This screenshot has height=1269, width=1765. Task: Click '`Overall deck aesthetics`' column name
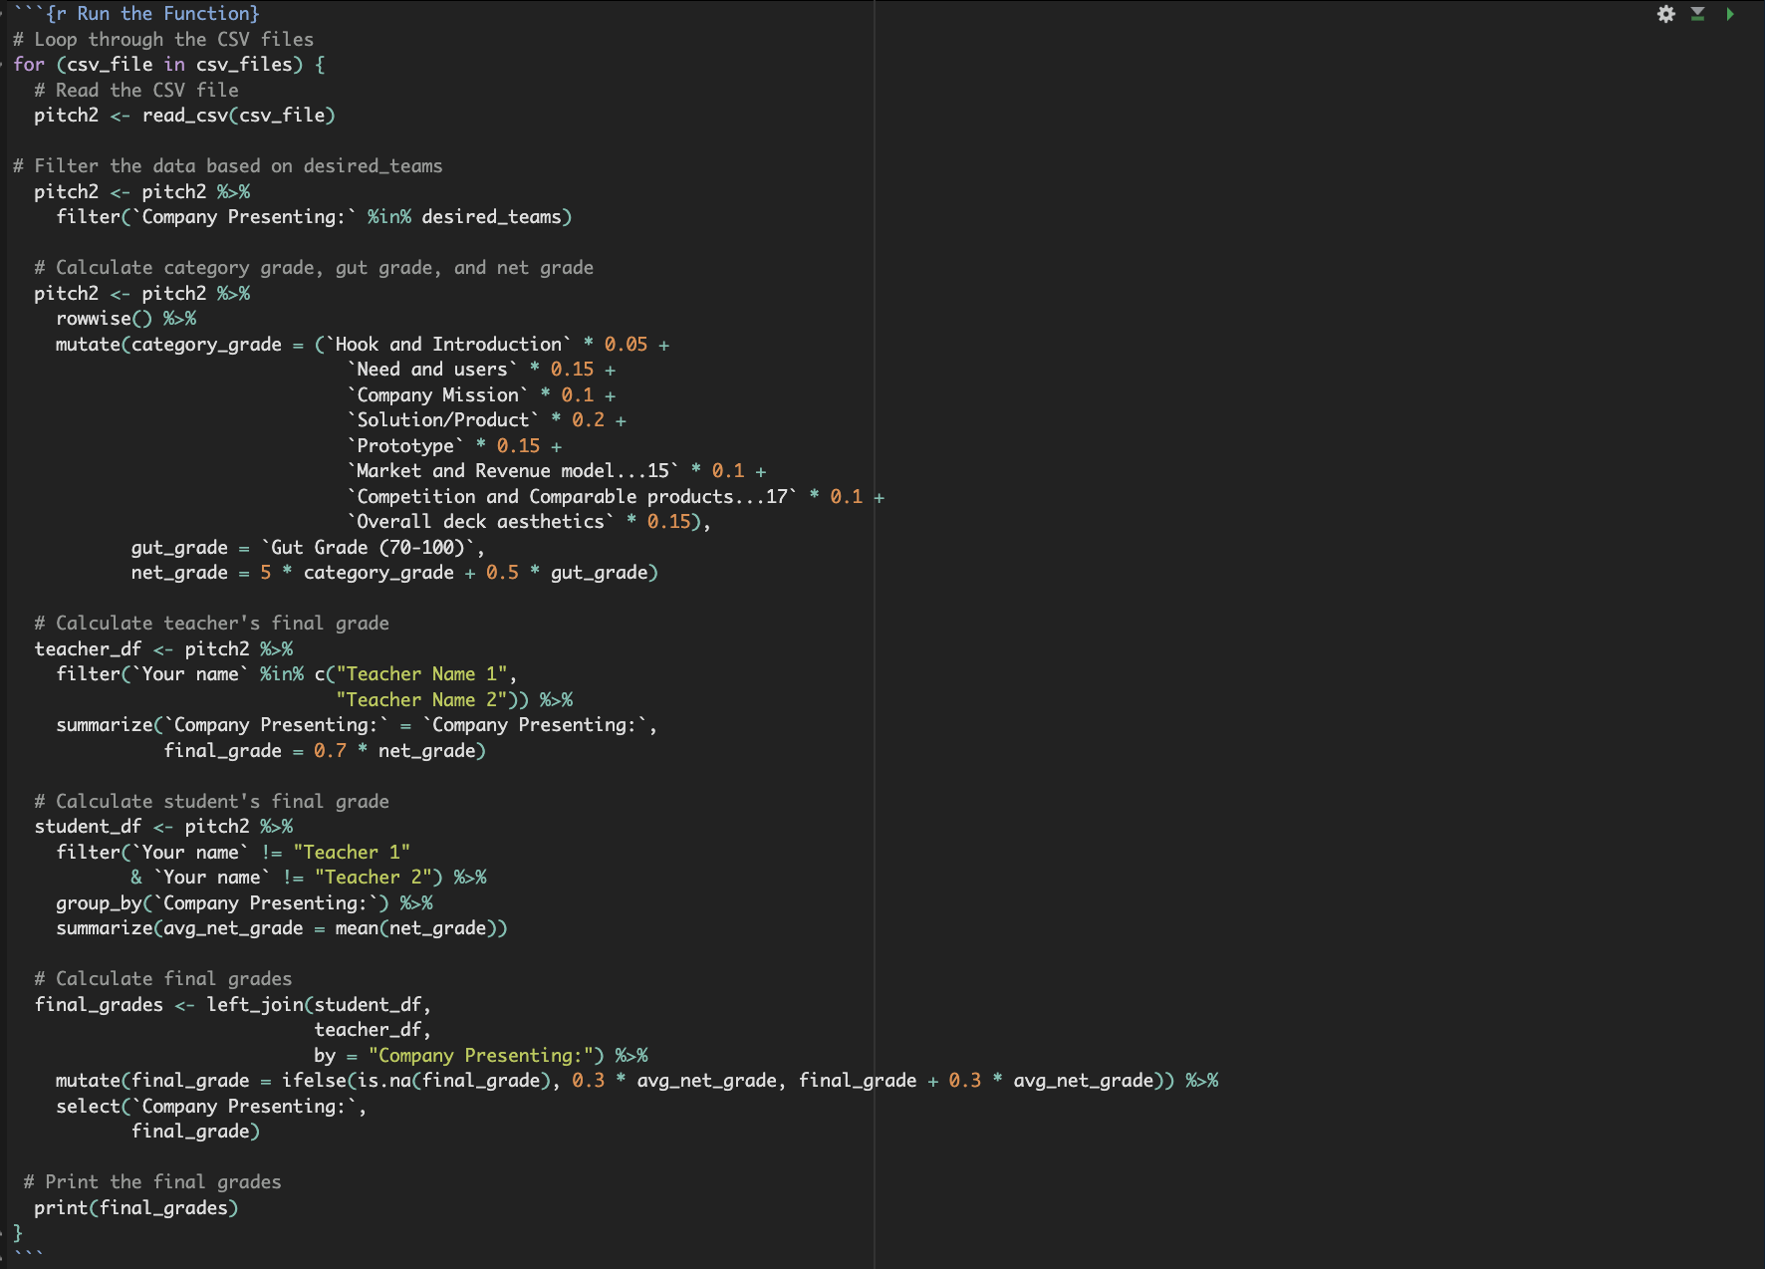click(481, 521)
